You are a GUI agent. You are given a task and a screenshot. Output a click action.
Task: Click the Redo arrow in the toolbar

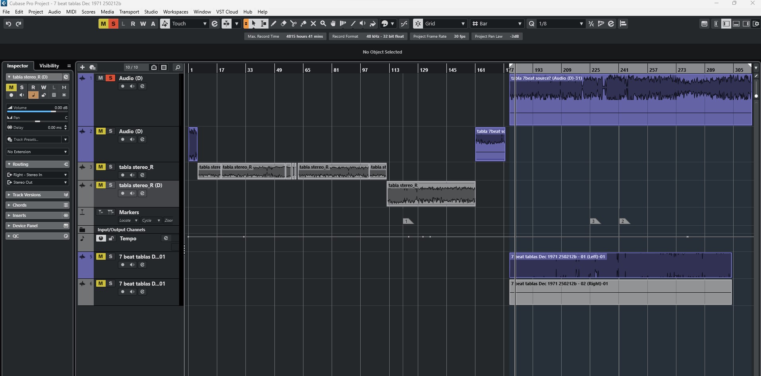click(18, 24)
